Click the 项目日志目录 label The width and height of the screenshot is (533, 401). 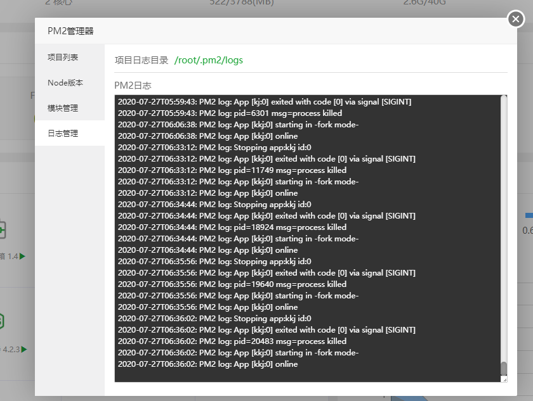tap(141, 60)
